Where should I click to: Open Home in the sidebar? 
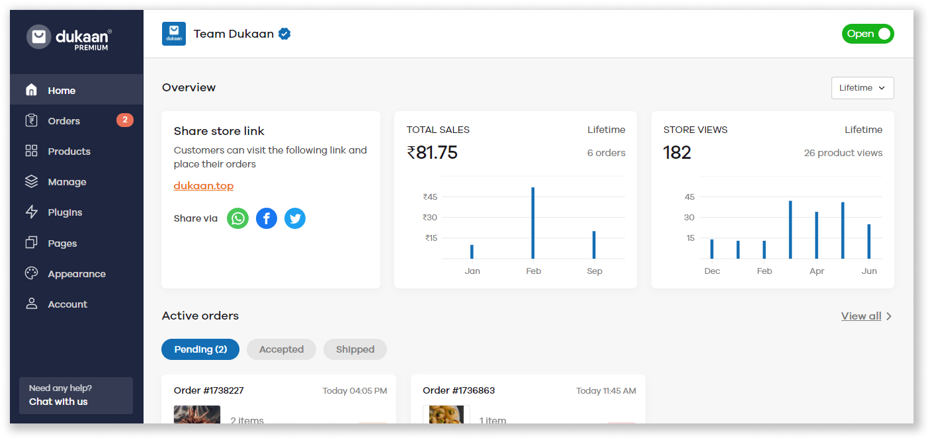(x=76, y=90)
